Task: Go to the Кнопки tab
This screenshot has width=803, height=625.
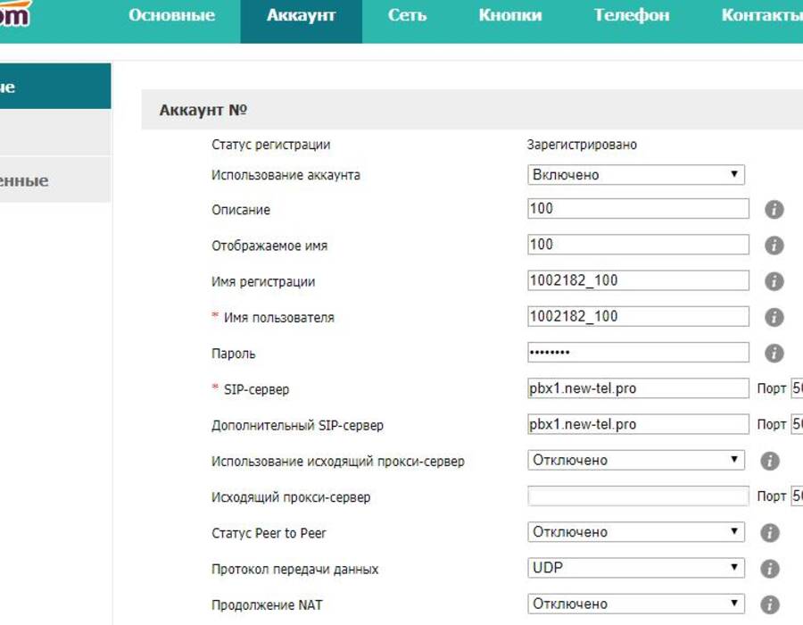Action: 510,15
